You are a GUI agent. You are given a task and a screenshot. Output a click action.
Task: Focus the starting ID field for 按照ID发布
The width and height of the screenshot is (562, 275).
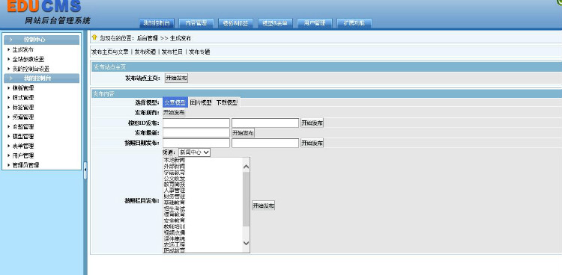coord(196,123)
